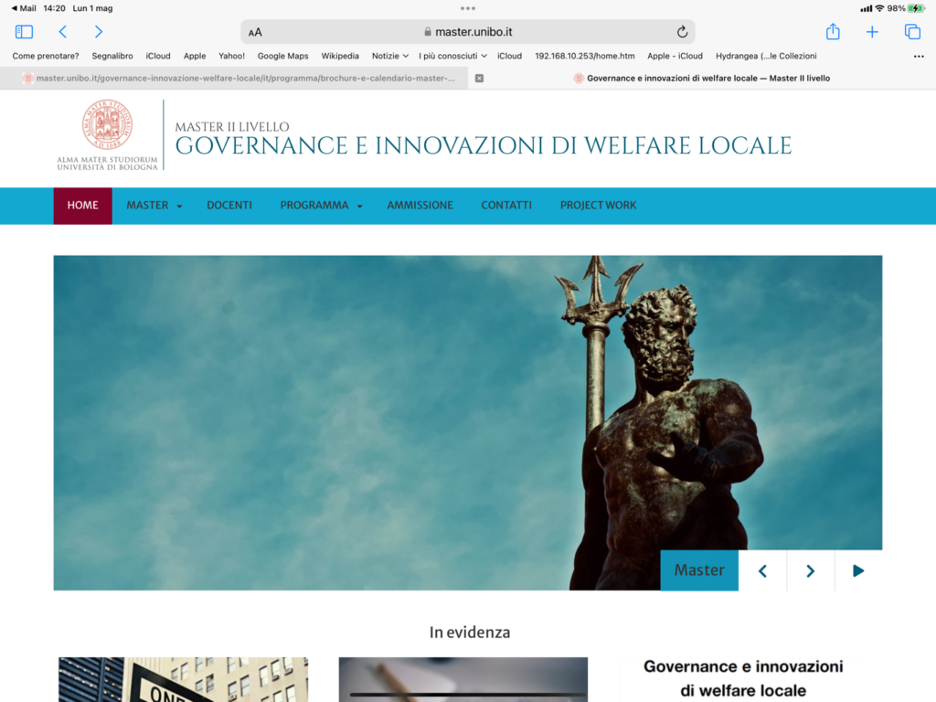Show the tab overview icon
936x702 pixels.
point(912,32)
